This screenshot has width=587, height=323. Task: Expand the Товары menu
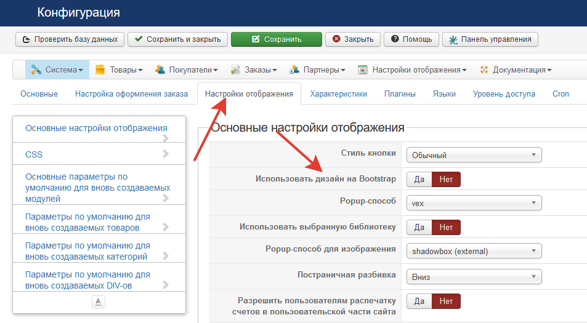[119, 70]
